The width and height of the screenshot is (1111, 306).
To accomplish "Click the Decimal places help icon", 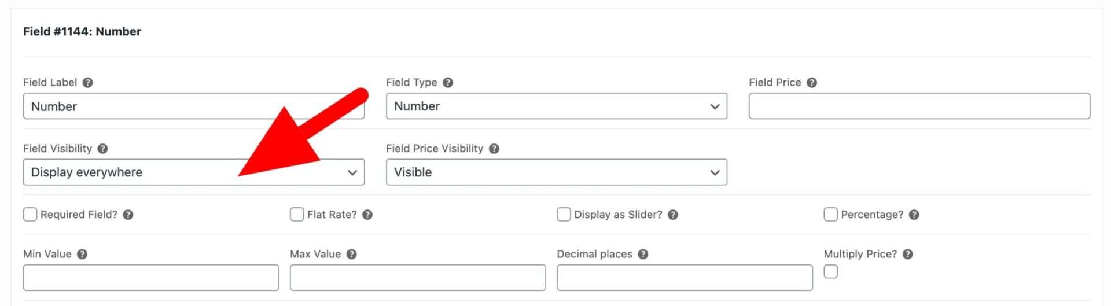I will click(x=643, y=255).
